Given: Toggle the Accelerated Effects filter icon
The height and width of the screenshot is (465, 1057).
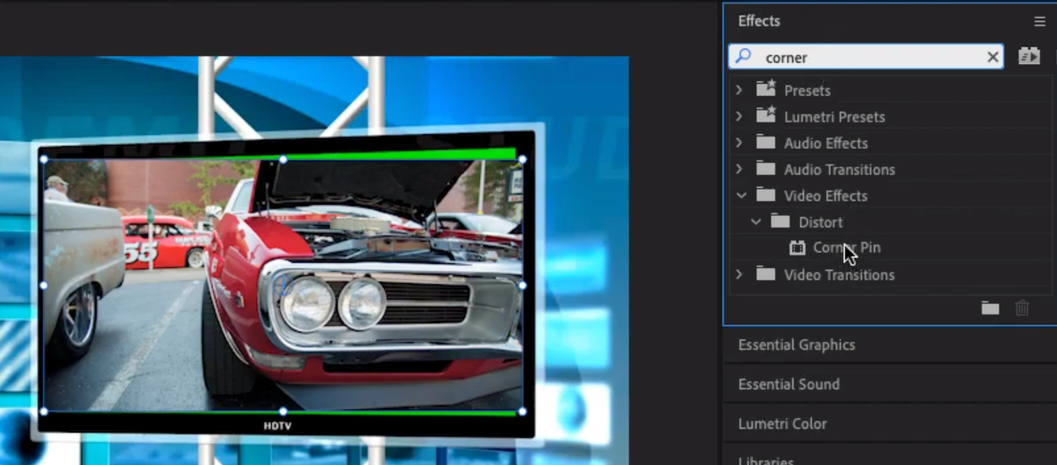Looking at the screenshot, I should 1028,56.
